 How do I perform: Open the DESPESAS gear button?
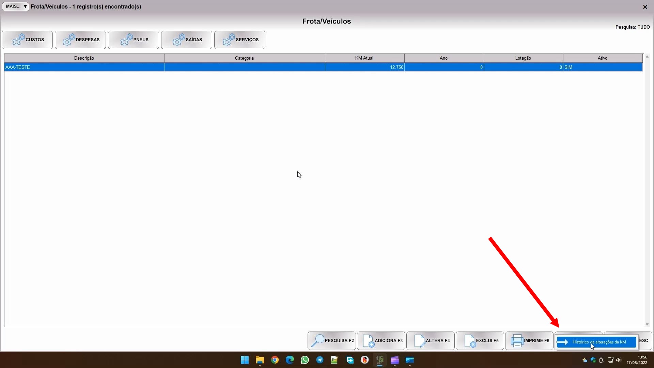coord(80,40)
